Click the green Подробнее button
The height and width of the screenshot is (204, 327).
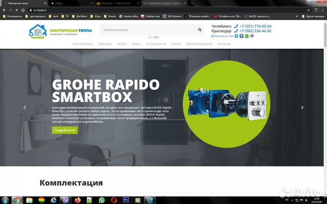pyautogui.click(x=65, y=130)
